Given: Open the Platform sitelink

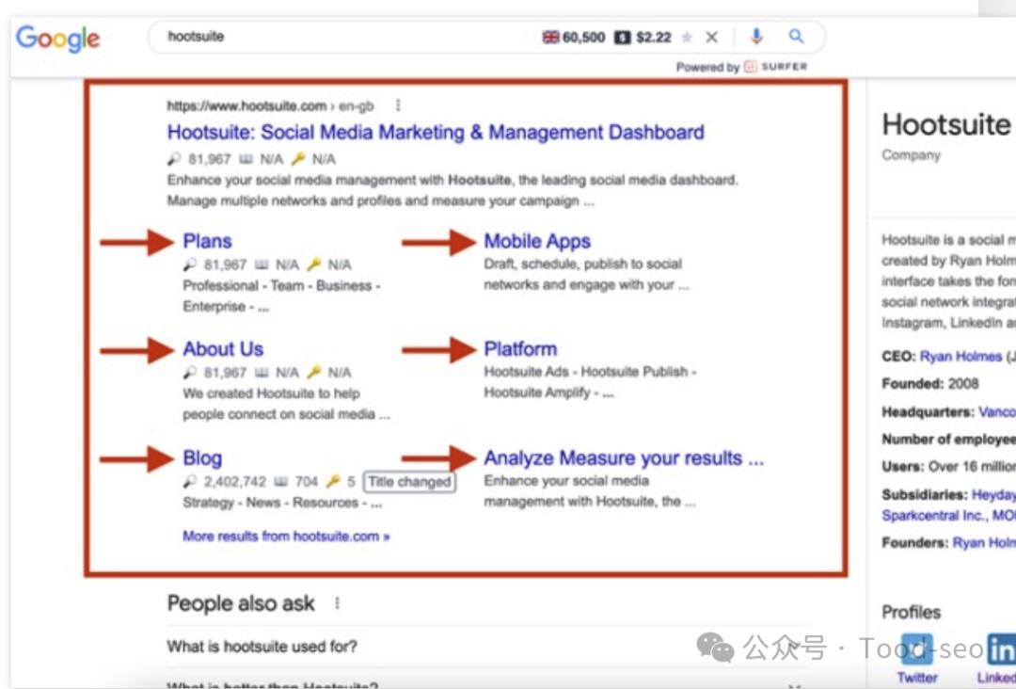Looking at the screenshot, I should pyautogui.click(x=520, y=348).
